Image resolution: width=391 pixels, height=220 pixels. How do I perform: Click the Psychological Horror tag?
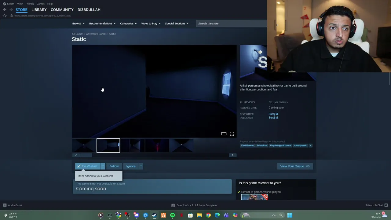click(280, 145)
